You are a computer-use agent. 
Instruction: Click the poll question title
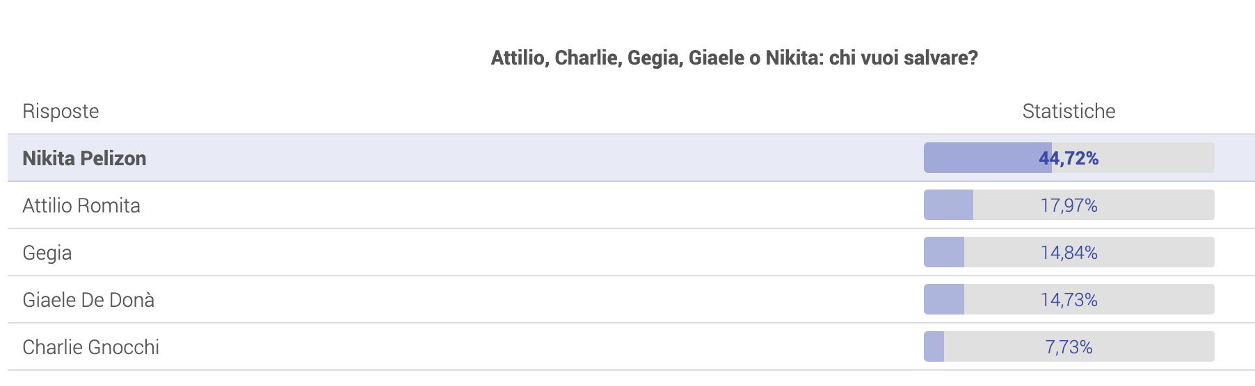click(734, 58)
